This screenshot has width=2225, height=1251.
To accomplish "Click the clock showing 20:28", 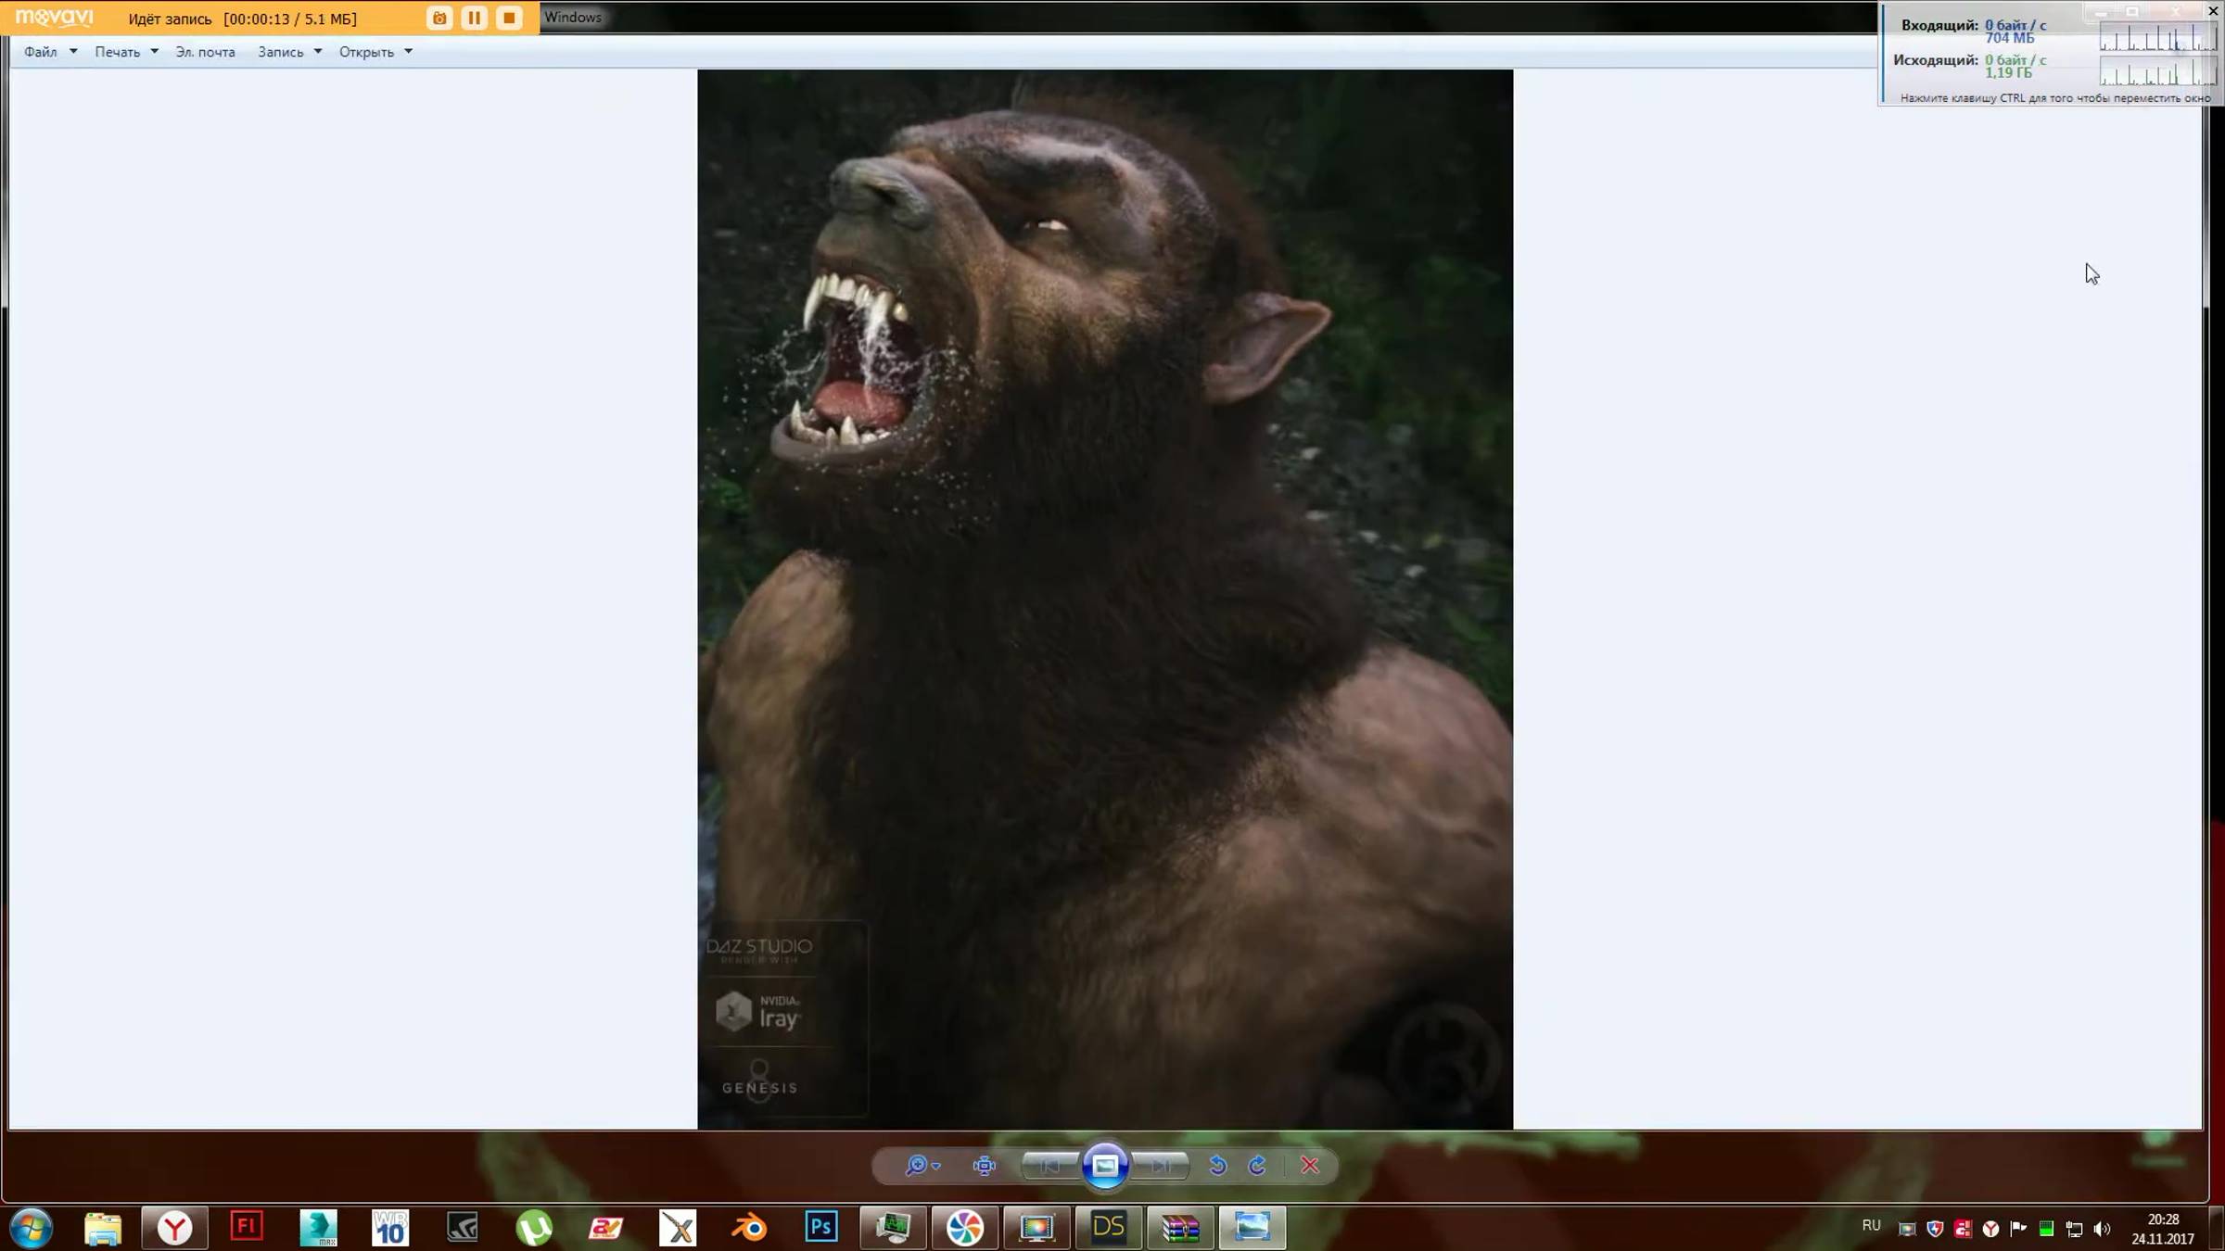I will (2163, 1219).
